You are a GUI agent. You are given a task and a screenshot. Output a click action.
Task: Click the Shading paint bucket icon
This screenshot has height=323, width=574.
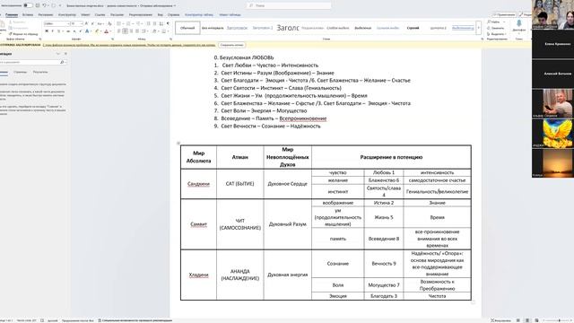pos(154,31)
